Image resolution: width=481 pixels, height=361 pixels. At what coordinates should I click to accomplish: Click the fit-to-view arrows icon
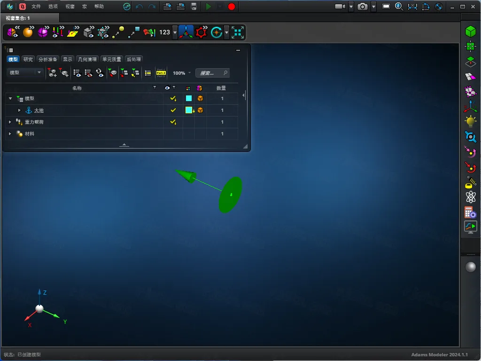coord(238,32)
